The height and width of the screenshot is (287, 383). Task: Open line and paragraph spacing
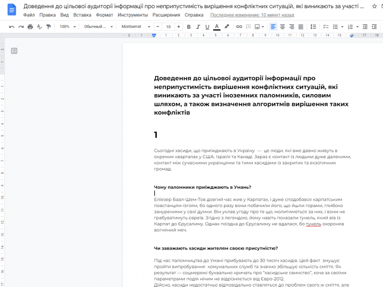coord(313,27)
